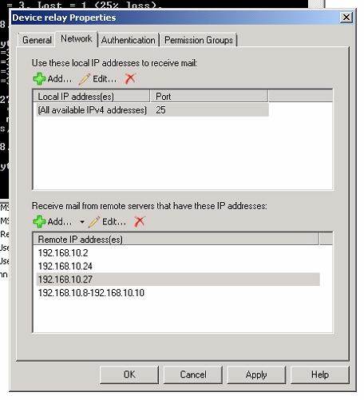
Task: Click the Remote IP address(es) column header
Action: [176, 239]
